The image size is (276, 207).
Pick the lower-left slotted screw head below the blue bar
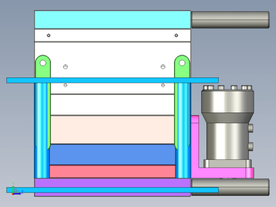click(65, 85)
